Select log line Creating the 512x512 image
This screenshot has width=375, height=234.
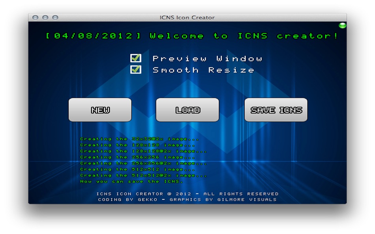coord(137,169)
